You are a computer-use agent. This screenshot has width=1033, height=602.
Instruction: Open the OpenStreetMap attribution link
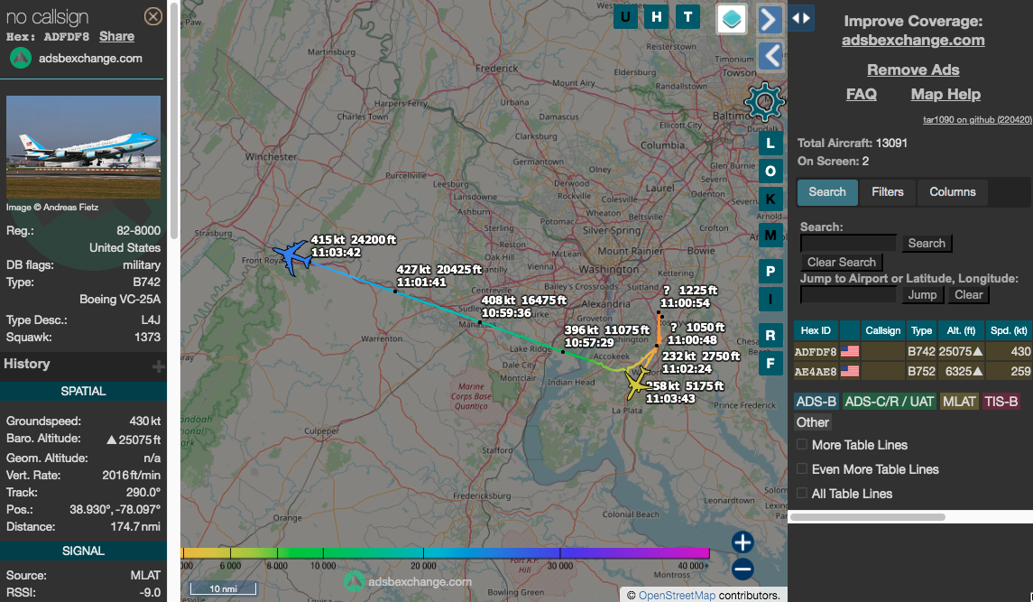tap(677, 595)
